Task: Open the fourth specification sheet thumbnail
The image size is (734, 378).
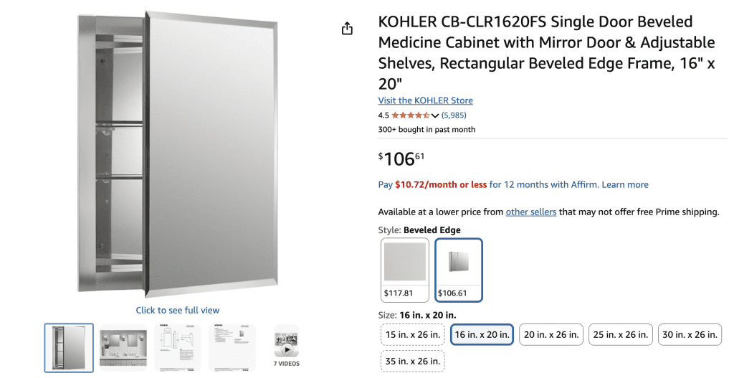Action: [x=232, y=348]
